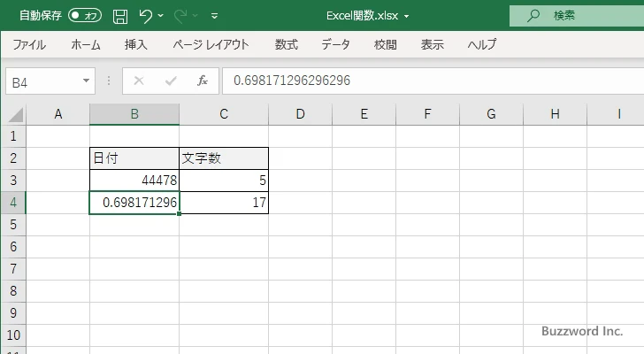Click the cell containing 日付
This screenshot has width=644, height=354.
point(134,158)
